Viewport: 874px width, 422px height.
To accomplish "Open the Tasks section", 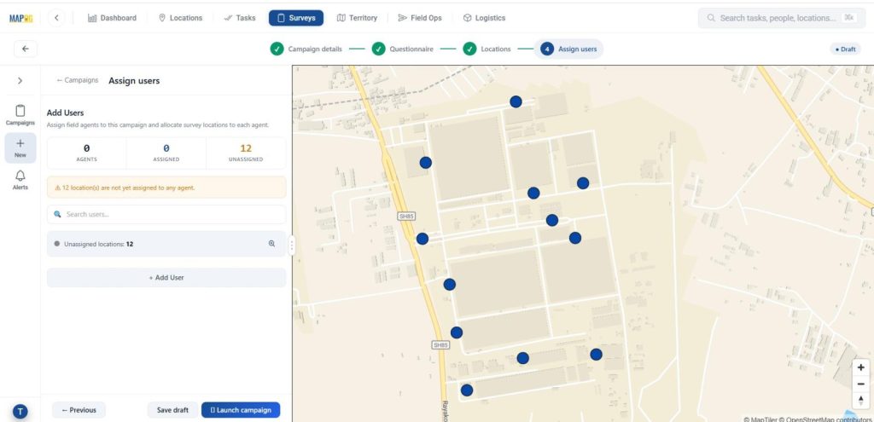I will (x=240, y=18).
